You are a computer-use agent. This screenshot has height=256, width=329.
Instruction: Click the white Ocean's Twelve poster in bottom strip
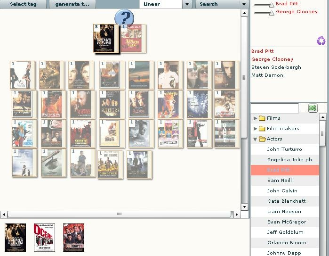click(45, 238)
